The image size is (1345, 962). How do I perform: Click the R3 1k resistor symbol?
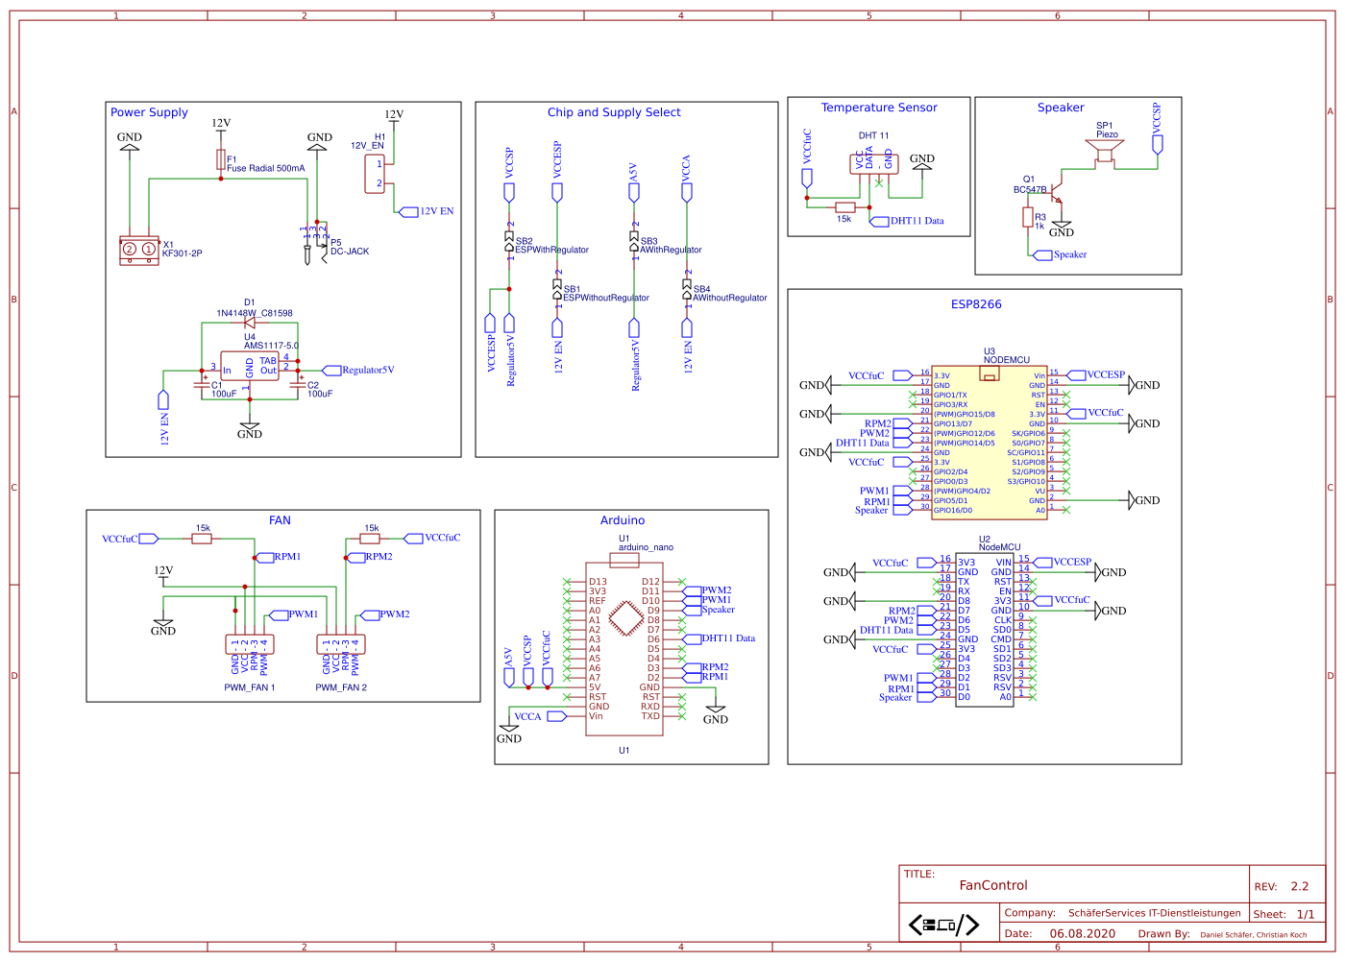(1028, 218)
